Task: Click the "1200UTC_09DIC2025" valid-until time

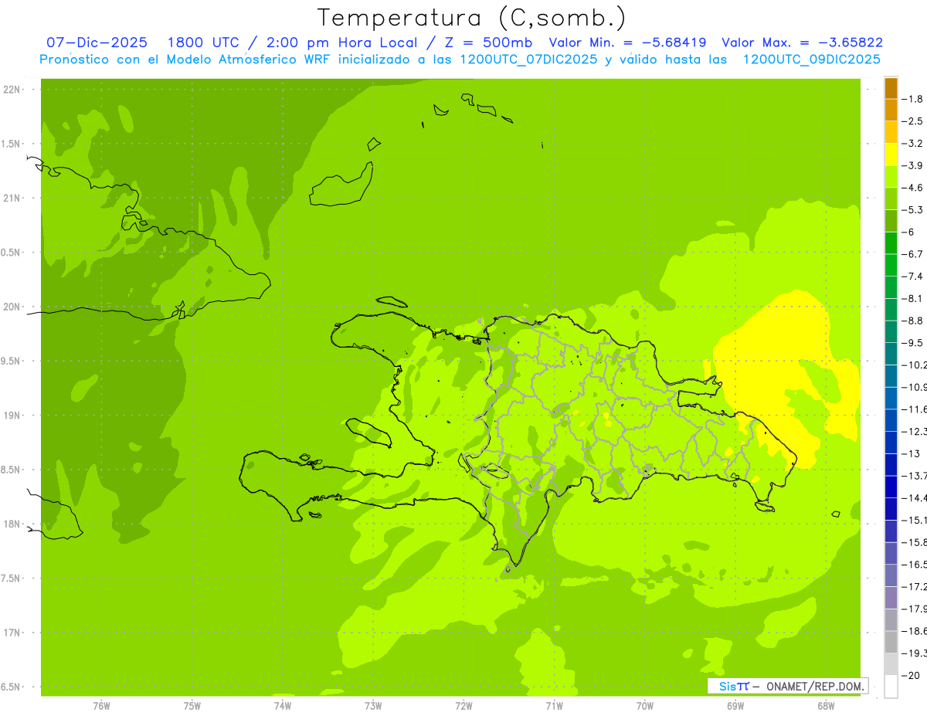Action: pos(811,59)
